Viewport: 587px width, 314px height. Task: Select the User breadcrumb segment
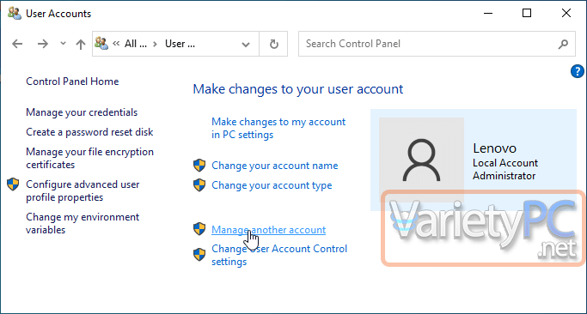coord(180,44)
